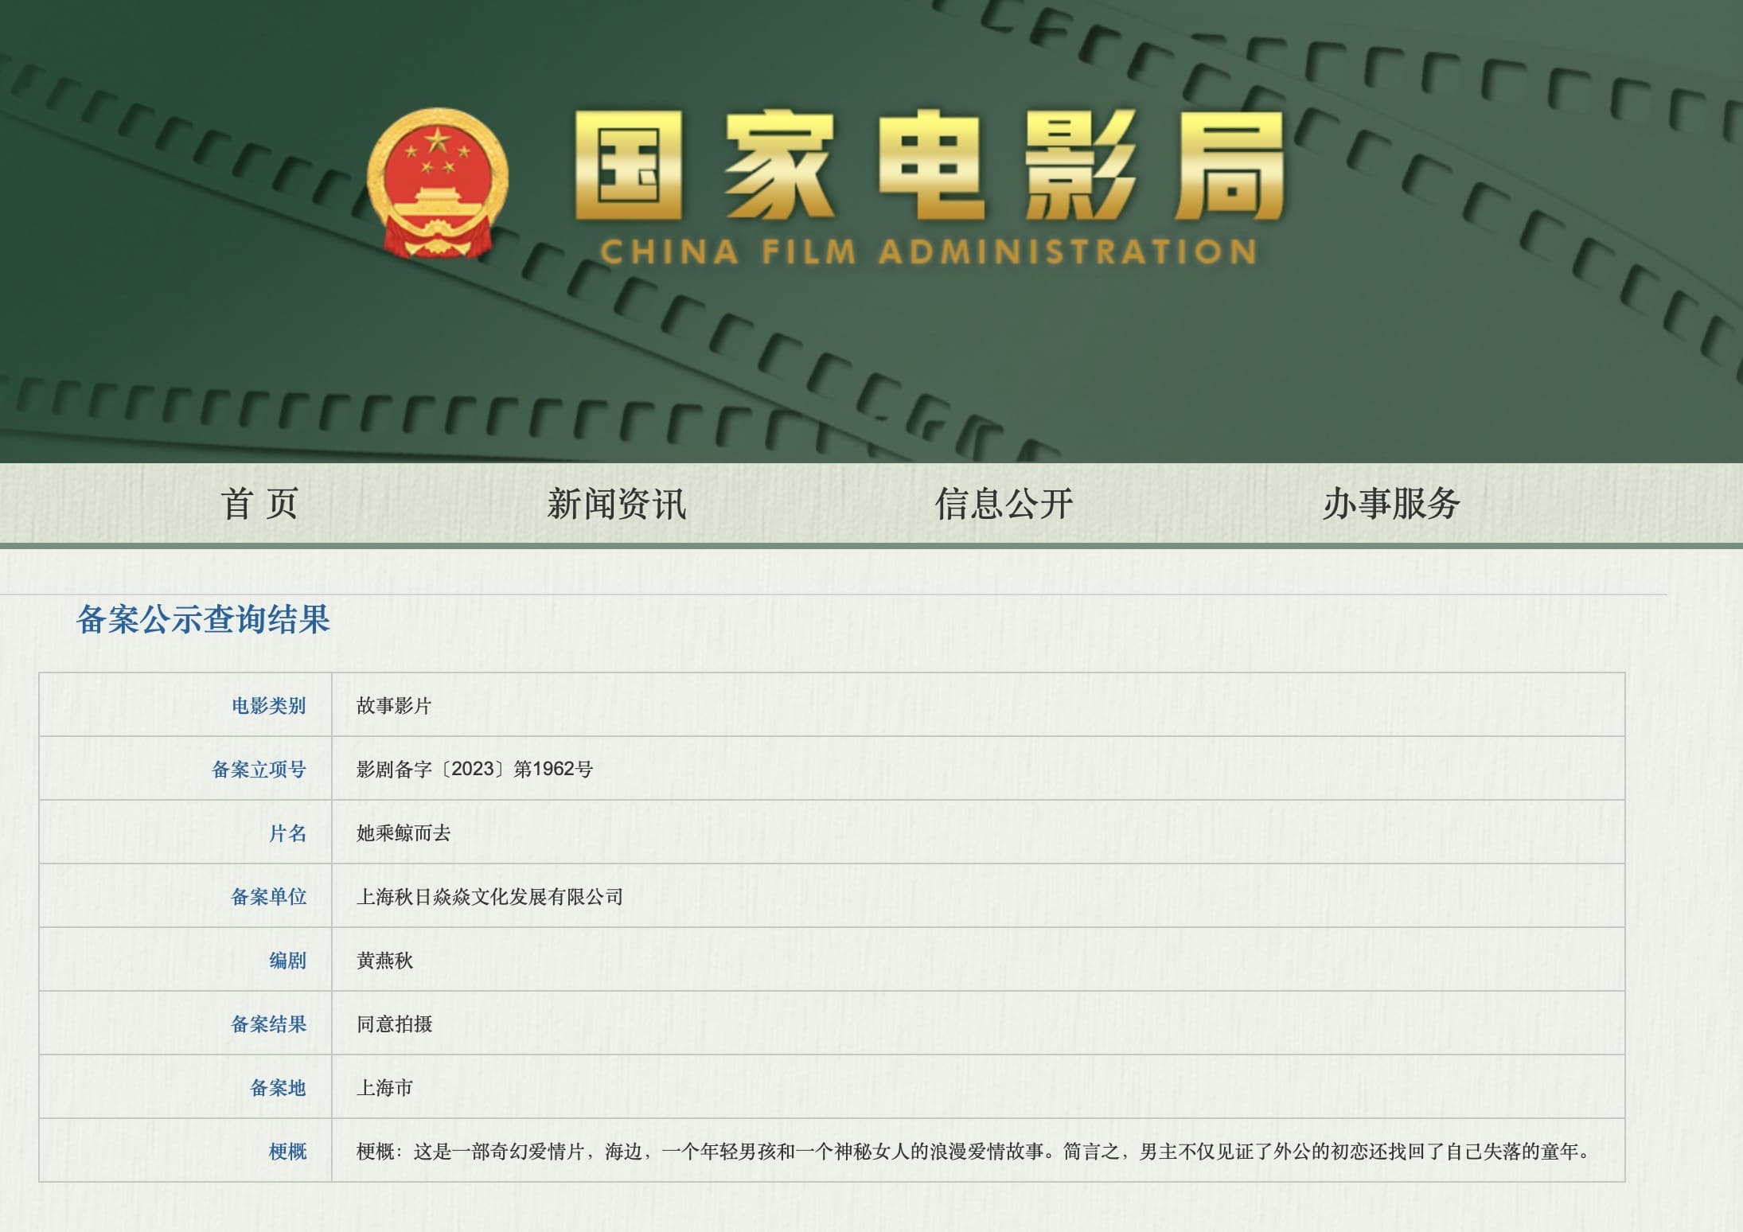Click the 编剧 row label
Image resolution: width=1743 pixels, height=1232 pixels.
tap(287, 961)
